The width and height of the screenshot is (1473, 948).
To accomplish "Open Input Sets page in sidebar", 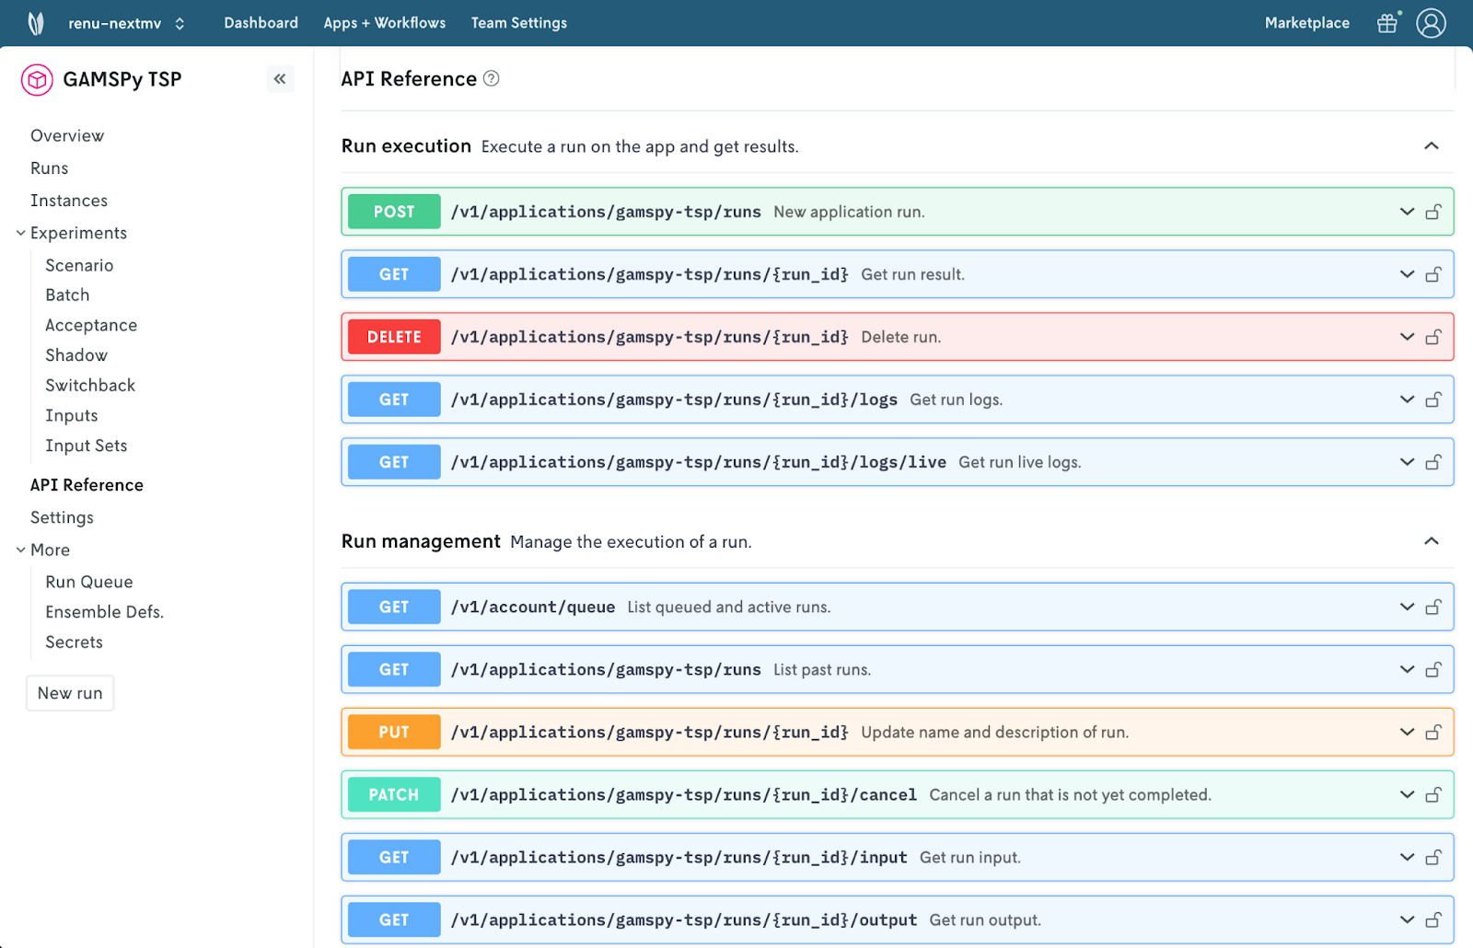I will click(x=87, y=445).
